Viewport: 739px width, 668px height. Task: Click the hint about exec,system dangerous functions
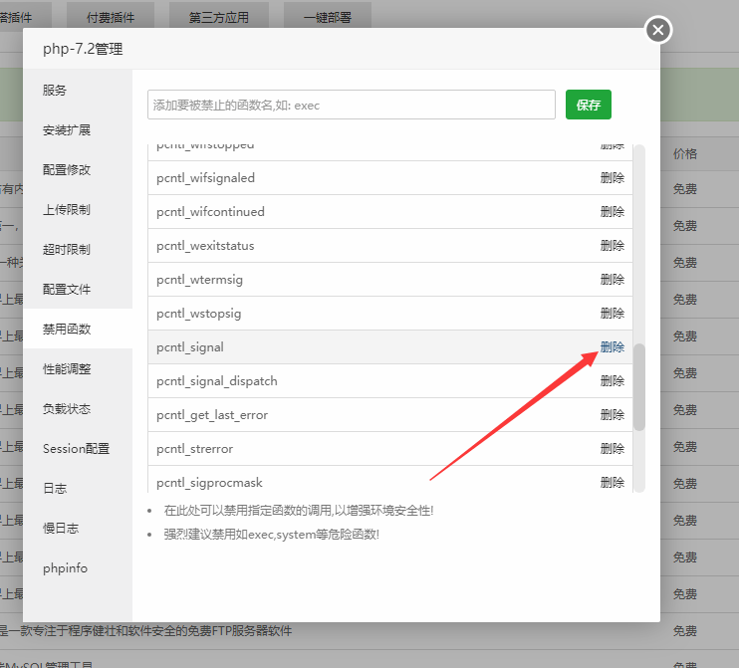click(x=272, y=535)
